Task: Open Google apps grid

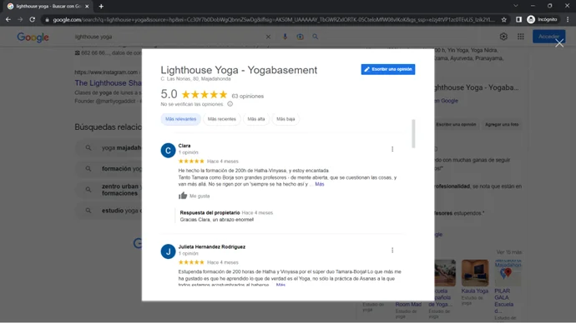Action: coord(521,37)
